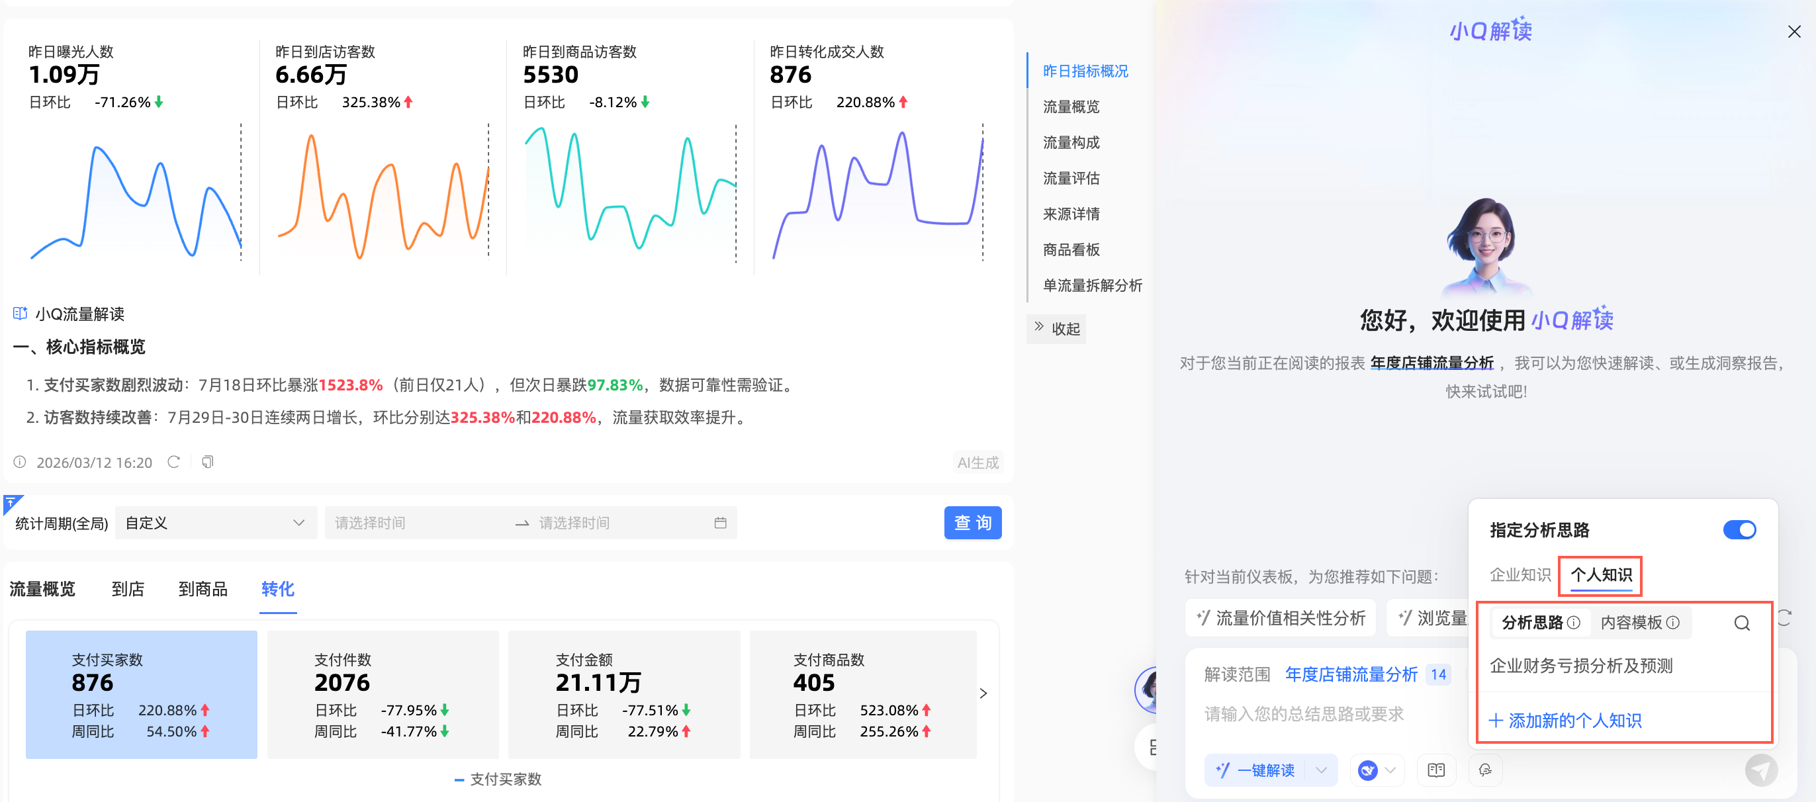Click the info icon next to 内容模板

(x=1673, y=622)
